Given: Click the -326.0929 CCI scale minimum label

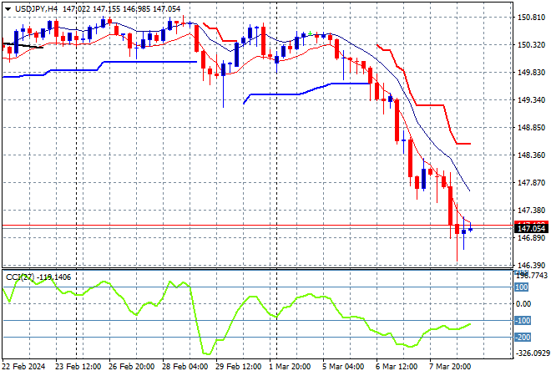Looking at the screenshot, I should [531, 354].
